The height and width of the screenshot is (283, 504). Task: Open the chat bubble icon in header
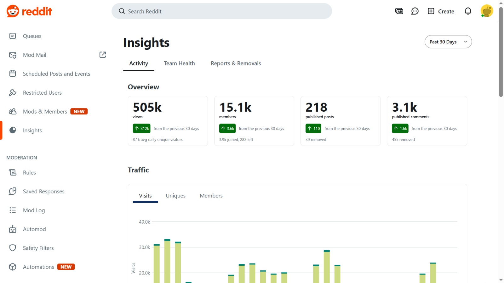tap(415, 11)
